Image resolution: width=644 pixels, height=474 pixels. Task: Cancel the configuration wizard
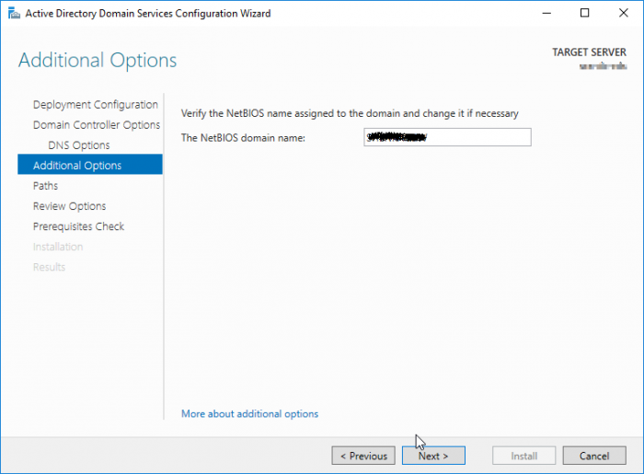pos(594,456)
